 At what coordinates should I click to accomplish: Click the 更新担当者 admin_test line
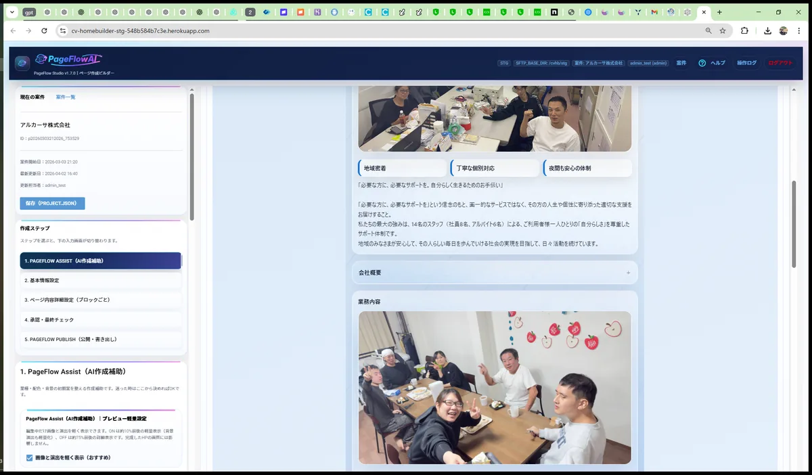coord(43,185)
